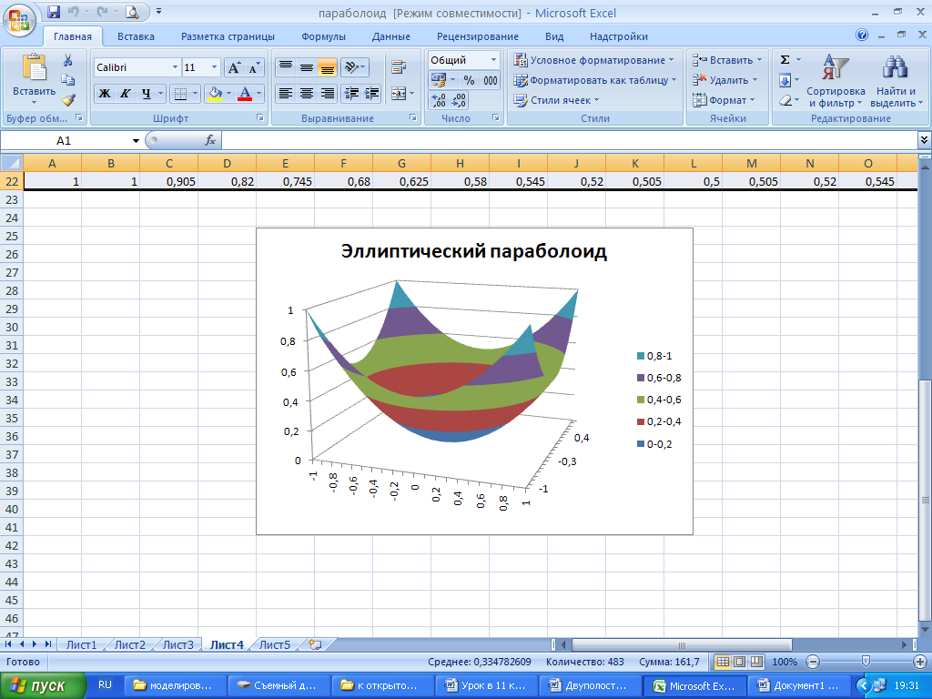This screenshot has width=932, height=699.
Task: Apply top vertical alignment
Action: click(x=286, y=66)
